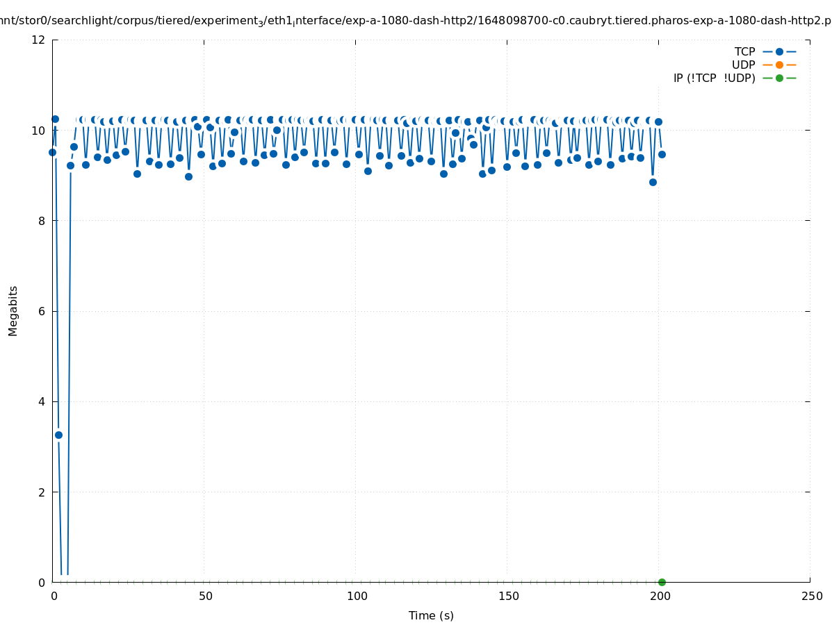Click the 200 tick label on x-axis
The width and height of the screenshot is (832, 625).
click(660, 597)
